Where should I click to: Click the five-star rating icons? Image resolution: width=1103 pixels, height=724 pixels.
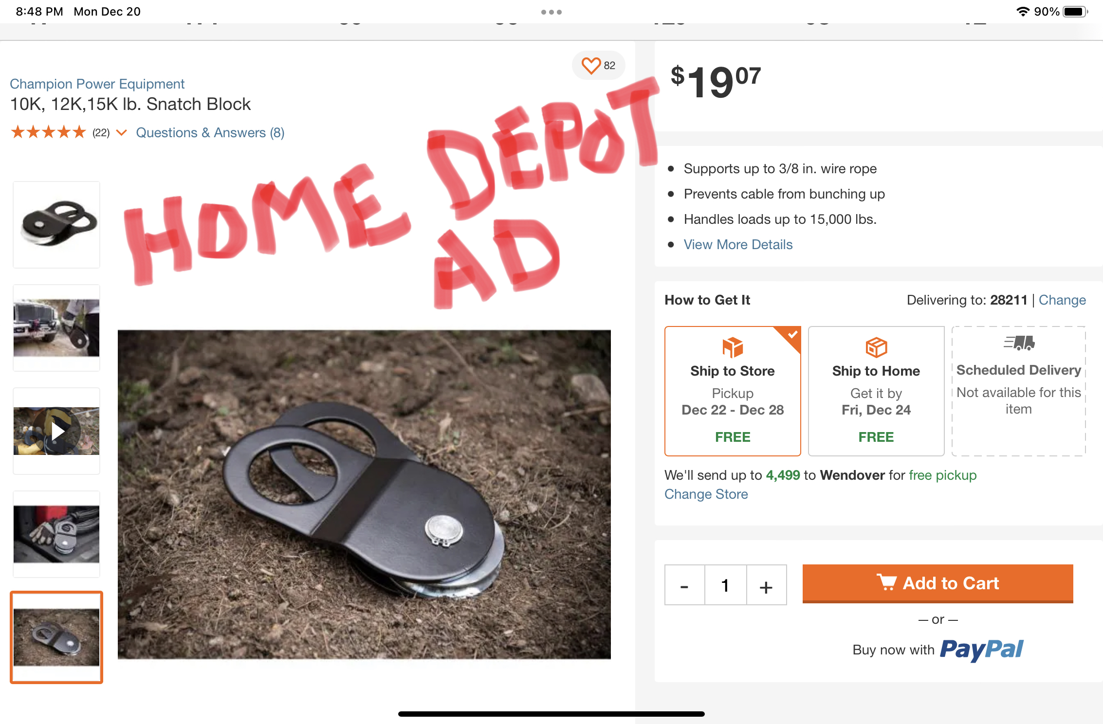49,132
